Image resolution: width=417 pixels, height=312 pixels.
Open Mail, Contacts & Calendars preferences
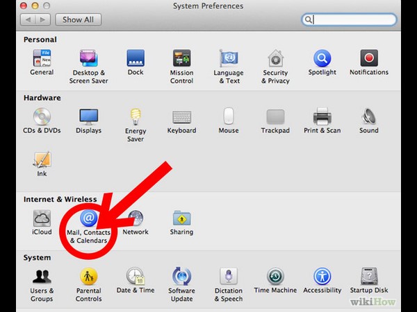(88, 220)
